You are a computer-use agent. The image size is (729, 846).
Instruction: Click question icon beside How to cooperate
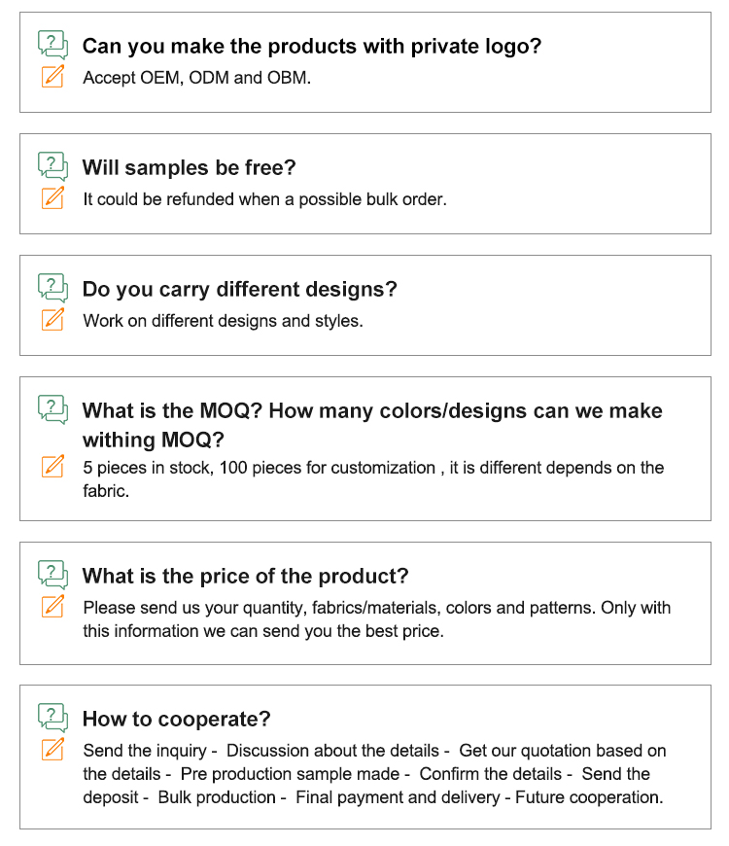pyautogui.click(x=52, y=717)
